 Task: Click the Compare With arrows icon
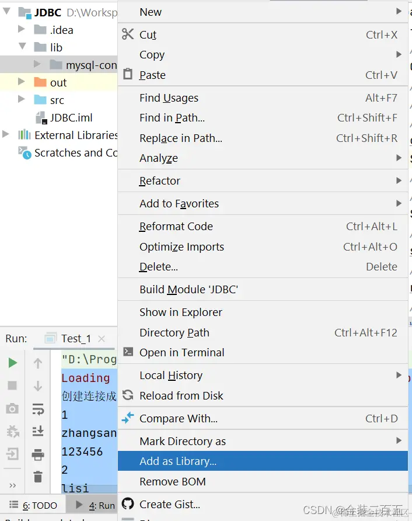tap(128, 418)
